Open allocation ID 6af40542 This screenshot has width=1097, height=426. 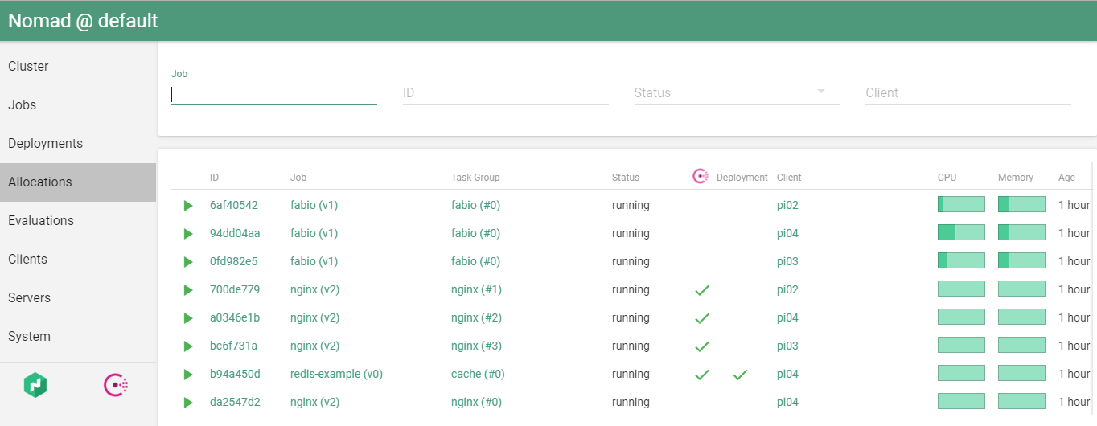point(234,205)
